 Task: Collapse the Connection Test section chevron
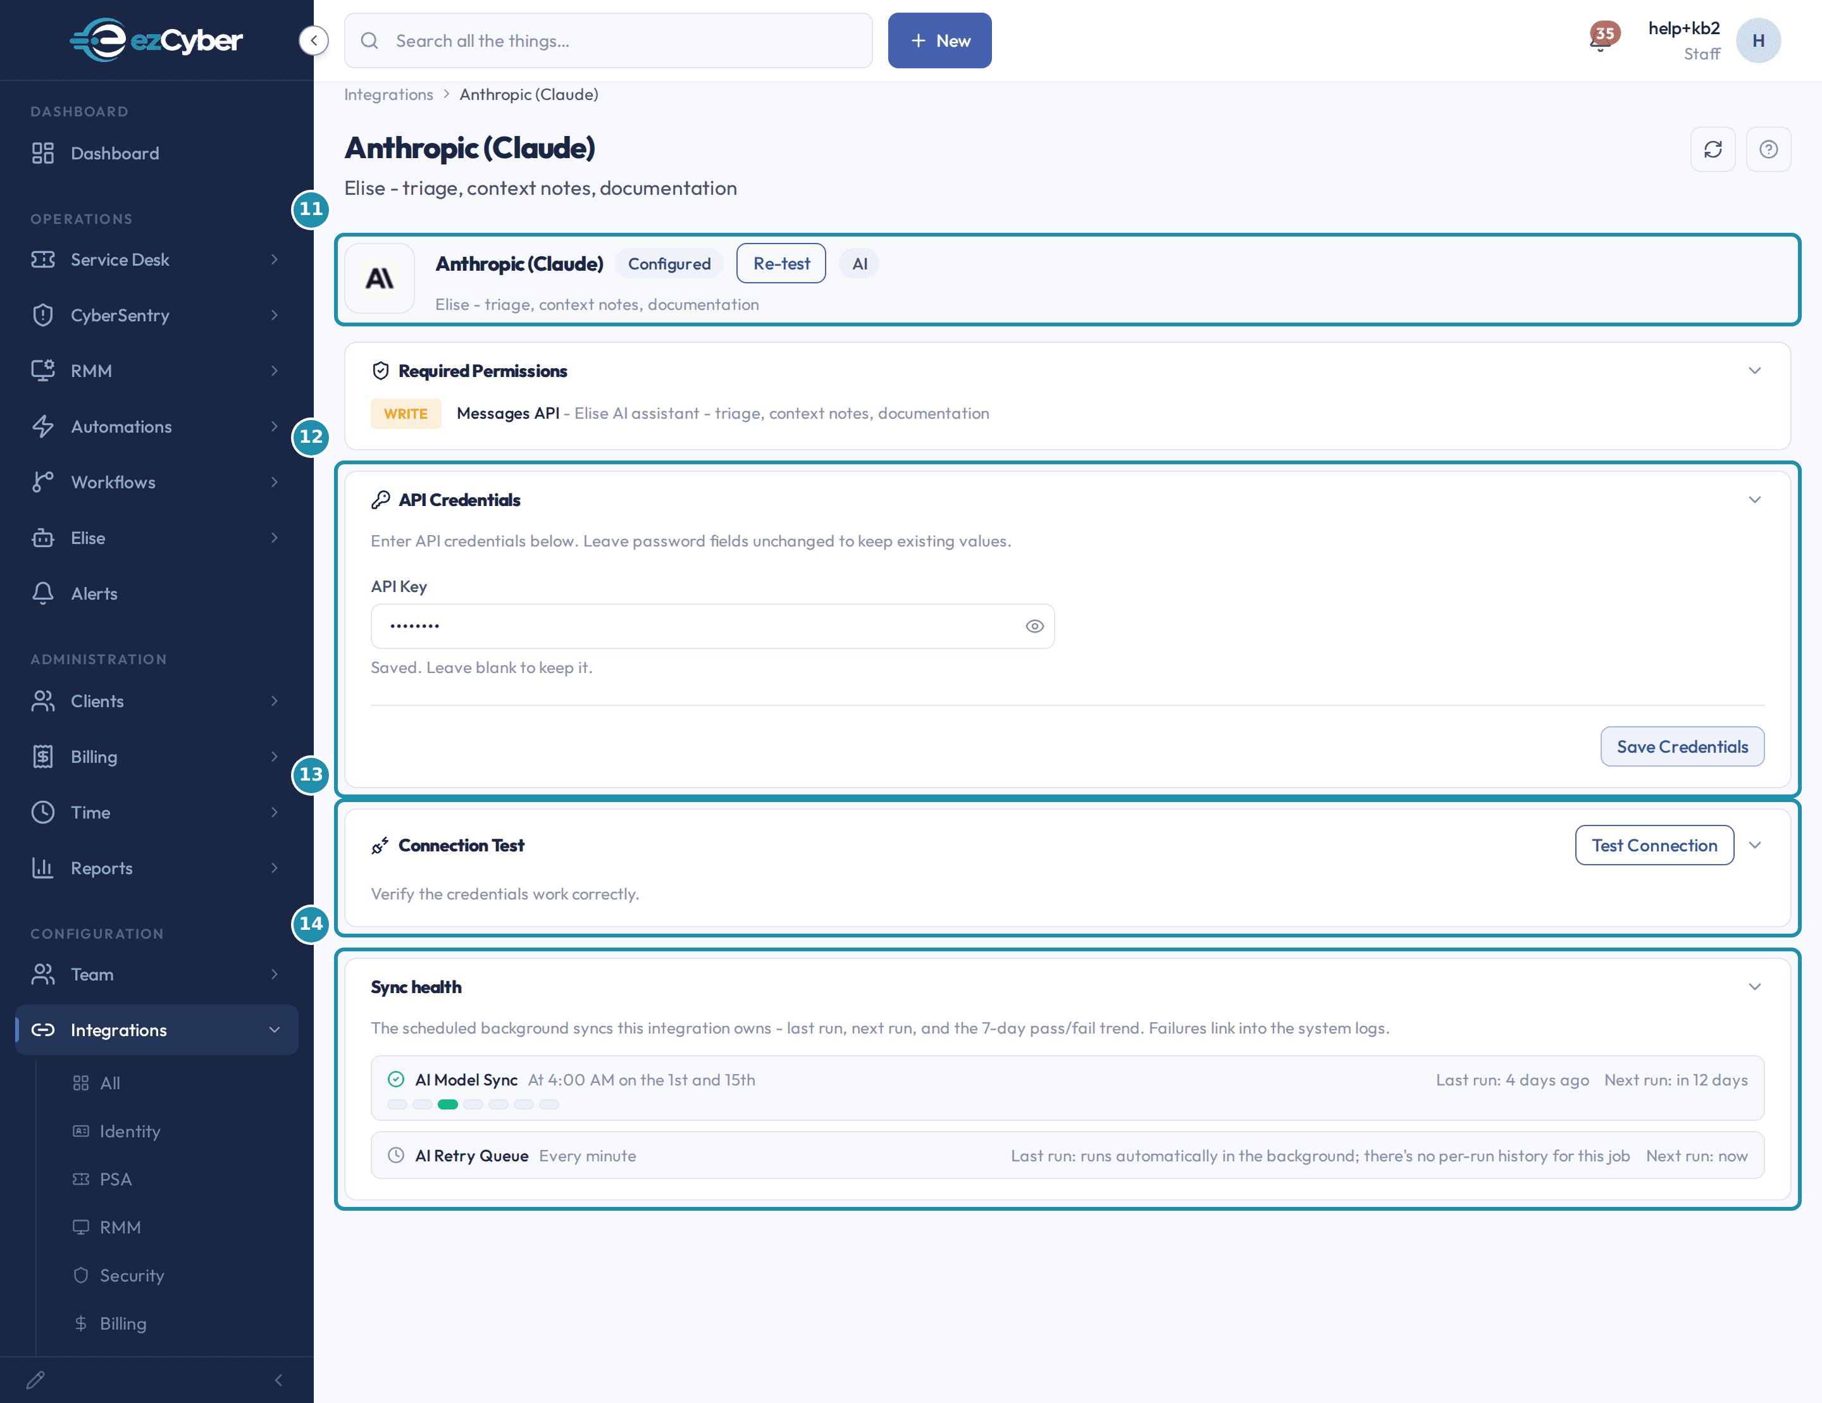coord(1754,846)
